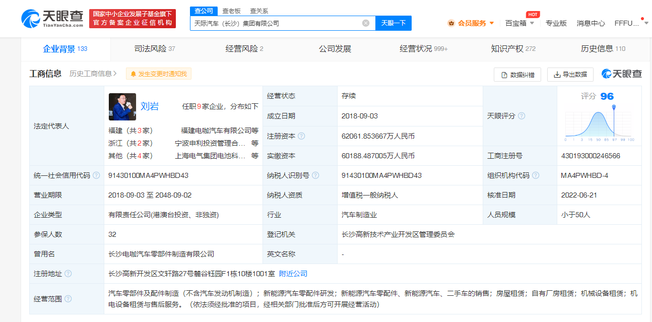Click the TianYanCha logo at top left
This screenshot has height=322, width=652.
pyautogui.click(x=52, y=18)
